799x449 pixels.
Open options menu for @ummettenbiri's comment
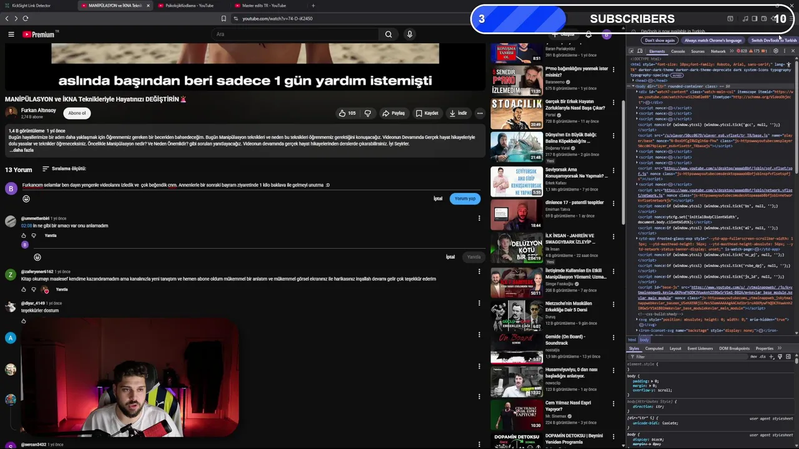pos(479,218)
